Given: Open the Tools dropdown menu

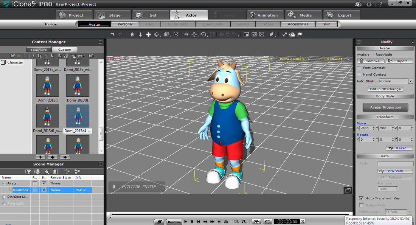Looking at the screenshot, I should (50, 24).
